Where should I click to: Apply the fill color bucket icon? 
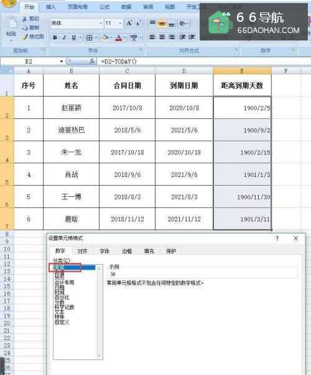[x=104, y=37]
